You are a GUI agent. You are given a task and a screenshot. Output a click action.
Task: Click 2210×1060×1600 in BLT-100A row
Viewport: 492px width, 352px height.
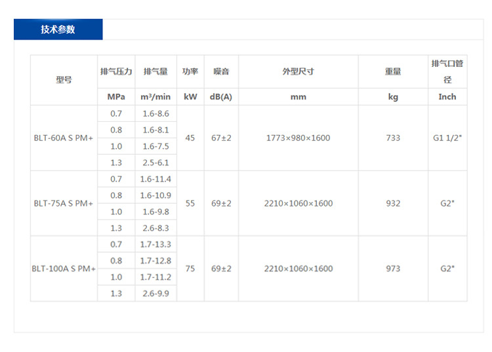point(298,269)
